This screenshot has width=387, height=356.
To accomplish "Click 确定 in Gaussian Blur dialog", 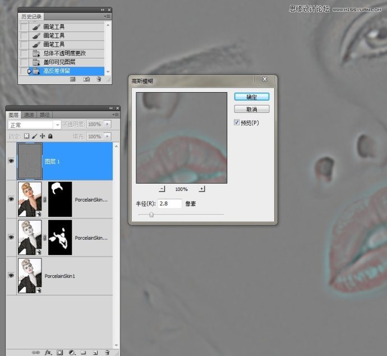I will tap(251, 97).
